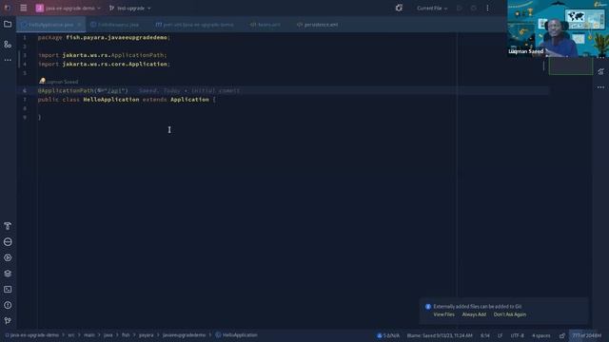Open the Structure tool window in left sidebar
Screen dimensions: 609x342
(8, 45)
